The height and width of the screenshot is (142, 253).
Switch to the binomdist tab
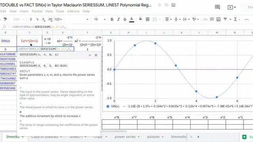pyautogui.click(x=178, y=137)
